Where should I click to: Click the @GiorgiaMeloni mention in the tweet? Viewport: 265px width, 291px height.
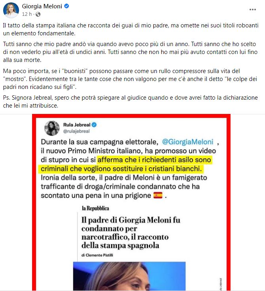pos(188,142)
